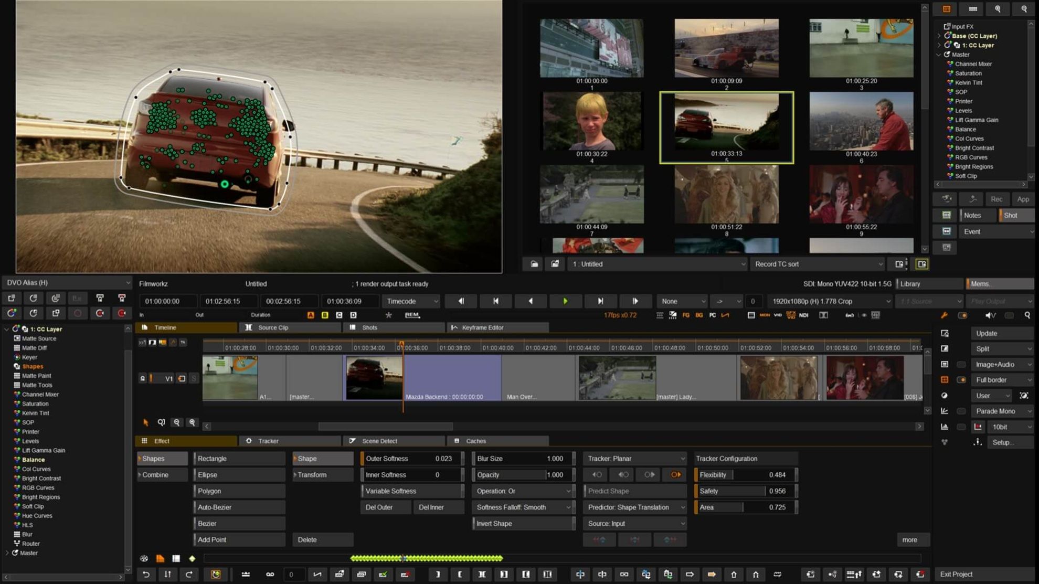Select the Mazda Backend clip in timeline

(451, 378)
